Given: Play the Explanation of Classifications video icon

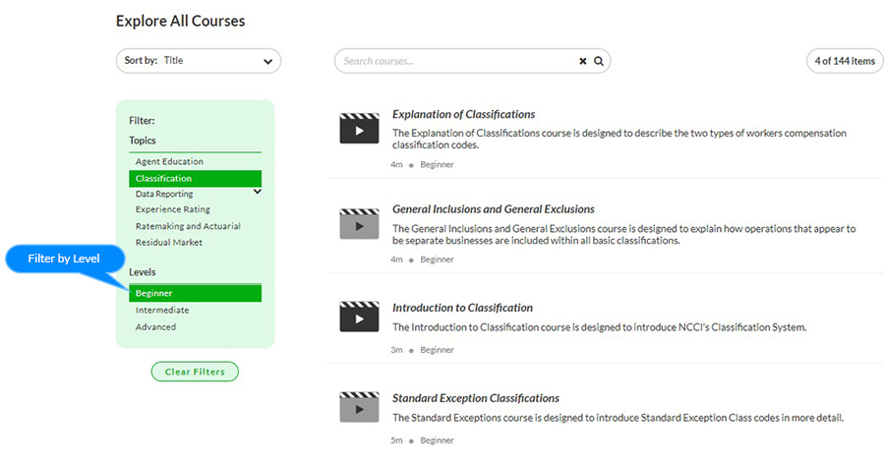Looking at the screenshot, I should click(359, 129).
